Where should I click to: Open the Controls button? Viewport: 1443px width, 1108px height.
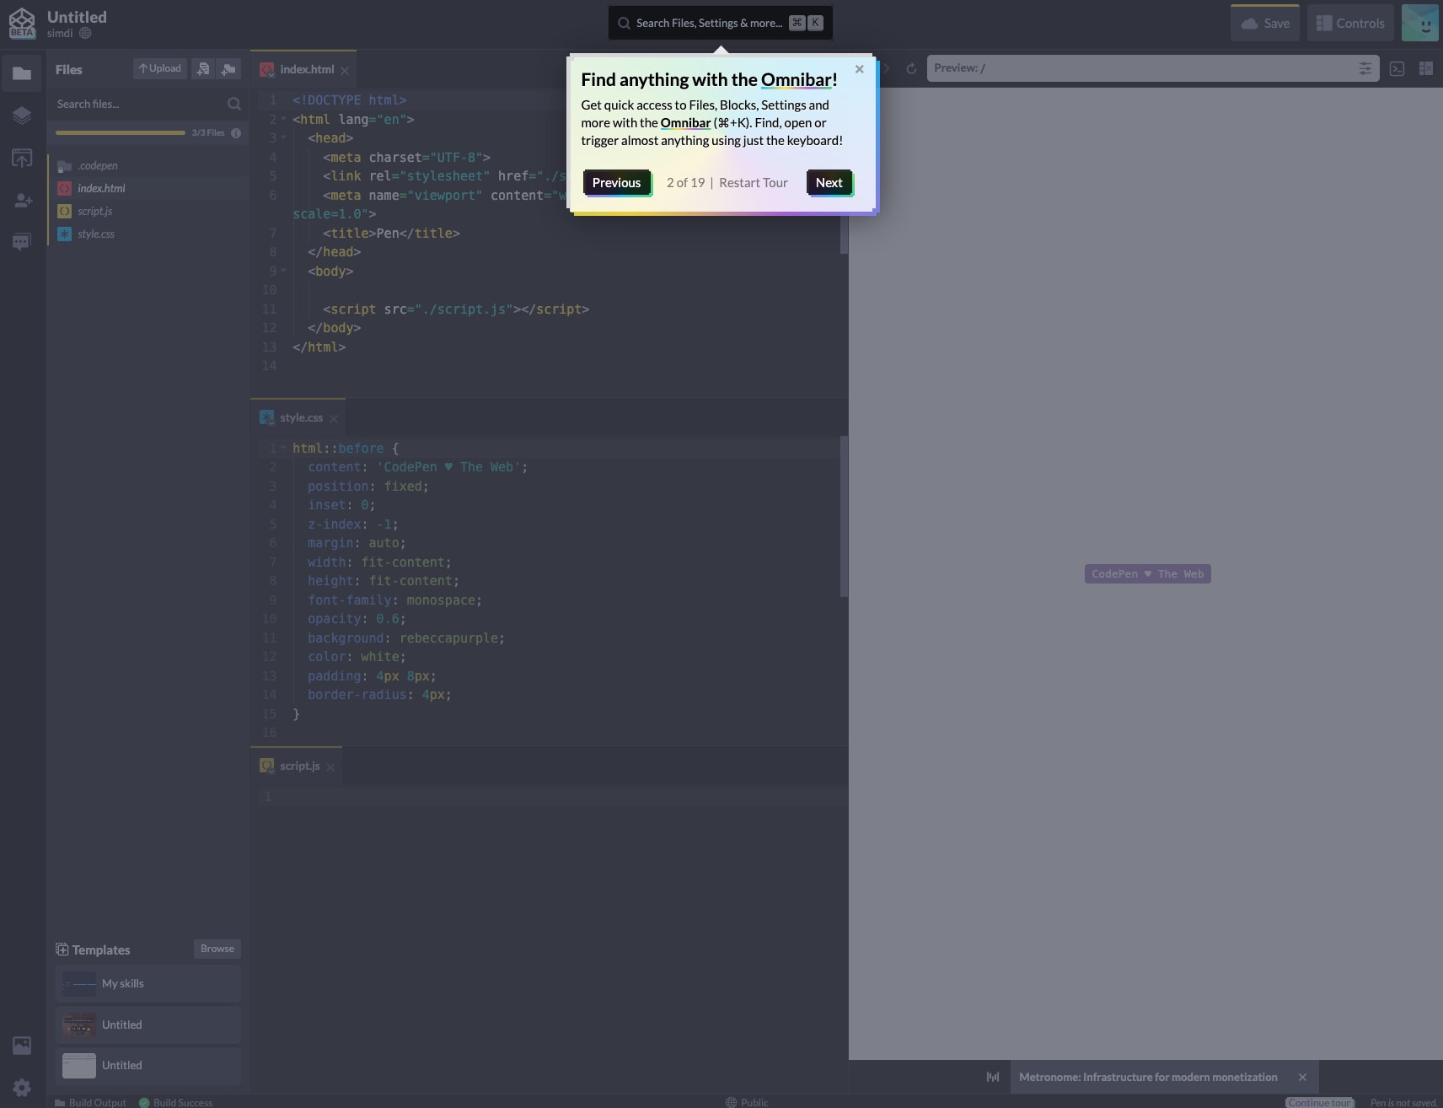[x=1350, y=23]
